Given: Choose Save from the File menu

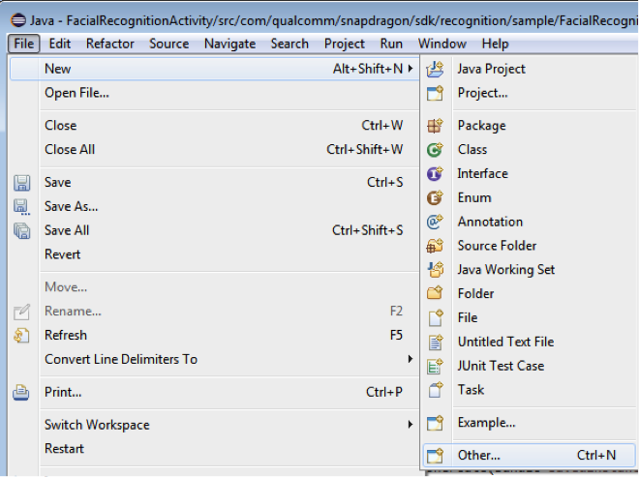Looking at the screenshot, I should coord(214,182).
